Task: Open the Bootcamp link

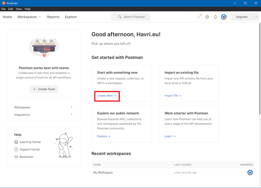Action: (x=26, y=157)
